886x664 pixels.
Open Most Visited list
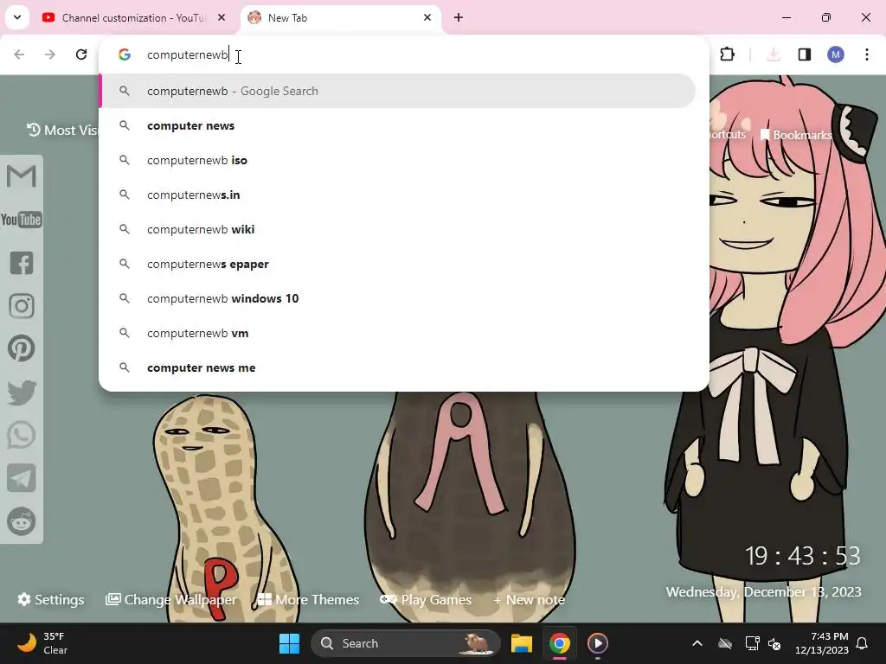[x=62, y=130]
